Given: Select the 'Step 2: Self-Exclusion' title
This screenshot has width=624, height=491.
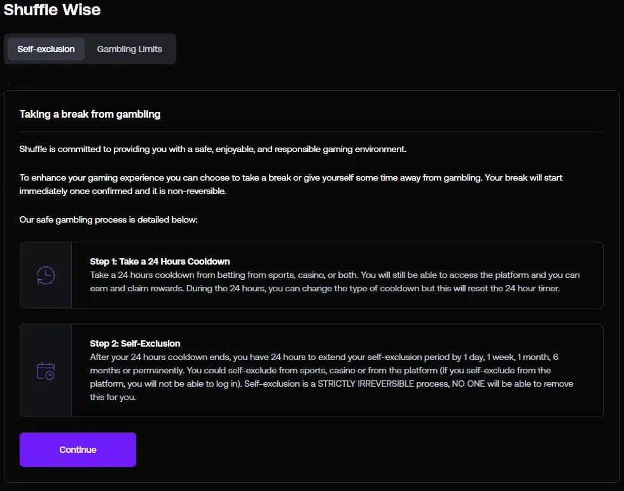Looking at the screenshot, I should click(x=135, y=343).
